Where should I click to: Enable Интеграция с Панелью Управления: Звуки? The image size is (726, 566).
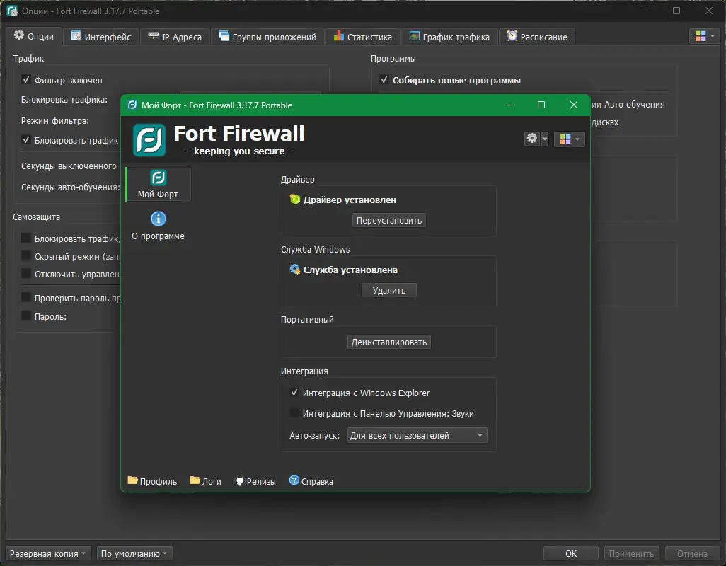(x=294, y=412)
